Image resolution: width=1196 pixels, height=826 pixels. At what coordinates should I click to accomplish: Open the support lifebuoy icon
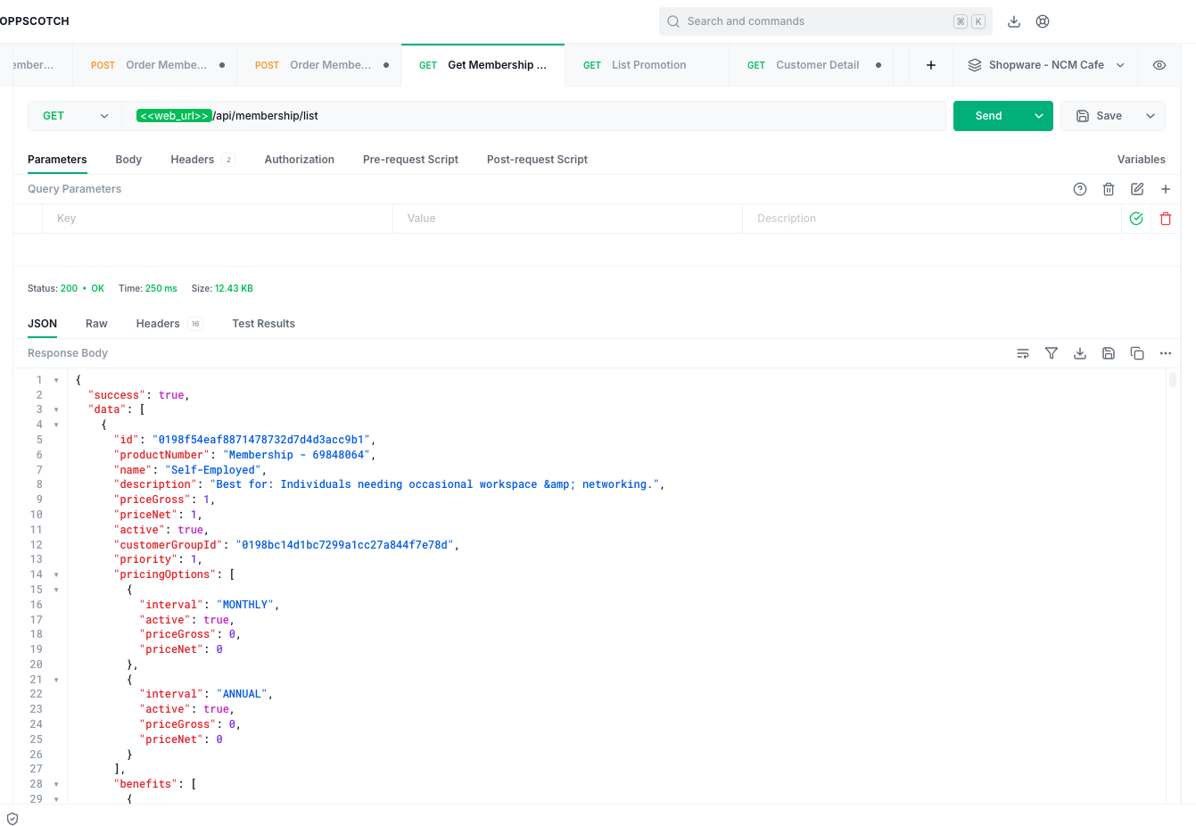[1043, 21]
